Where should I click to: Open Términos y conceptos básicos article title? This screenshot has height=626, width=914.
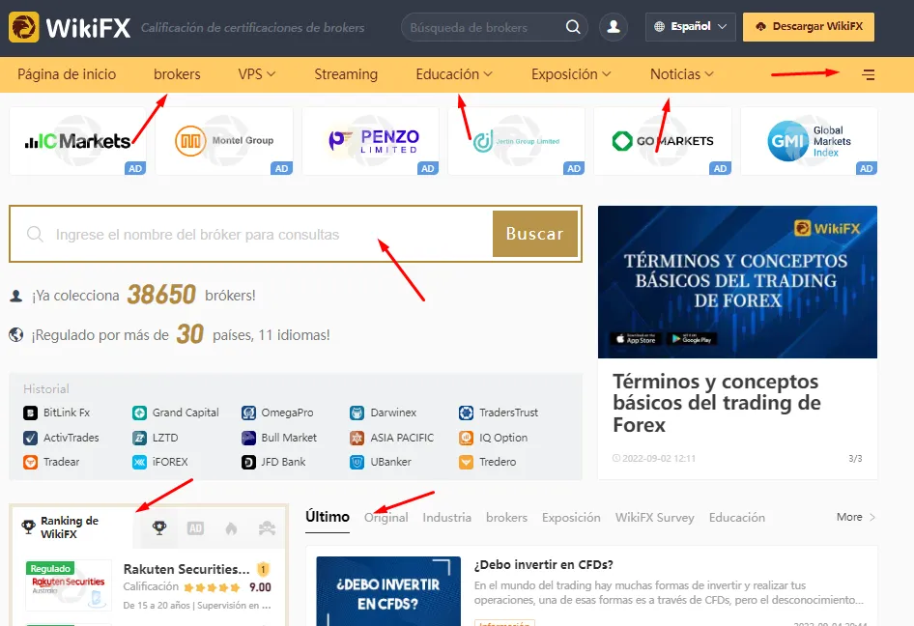(716, 403)
